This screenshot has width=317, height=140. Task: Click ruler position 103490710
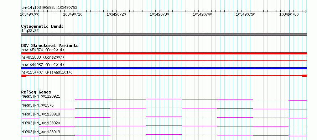pyautogui.click(x=73, y=14)
